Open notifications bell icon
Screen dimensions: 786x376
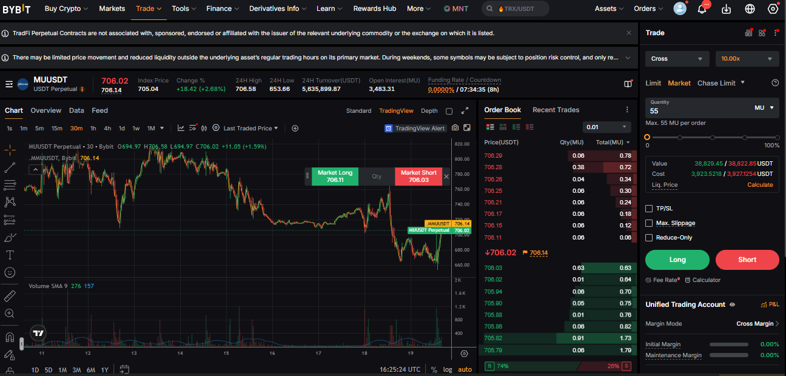pyautogui.click(x=702, y=8)
